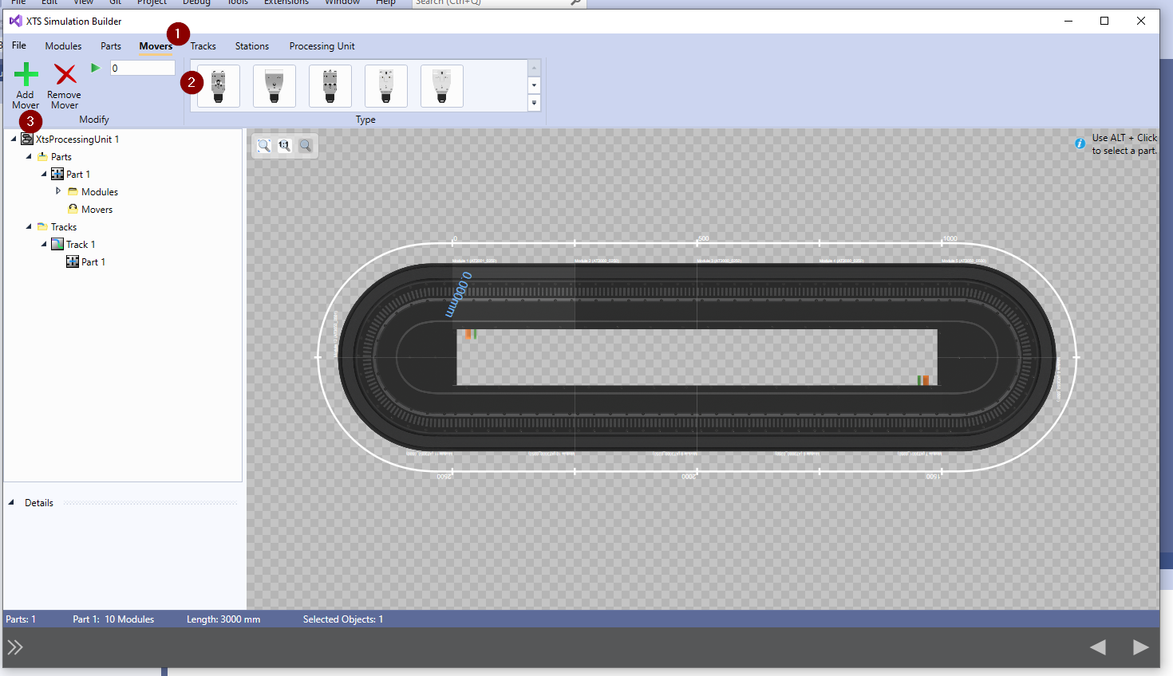Click 'Length: 3000 mm' in status bar
The image size is (1173, 676).
(223, 619)
